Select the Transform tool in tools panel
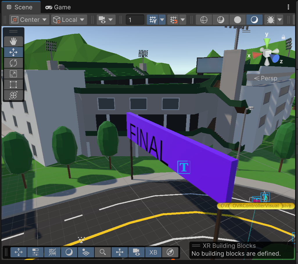298x264 pixels. tap(13, 95)
